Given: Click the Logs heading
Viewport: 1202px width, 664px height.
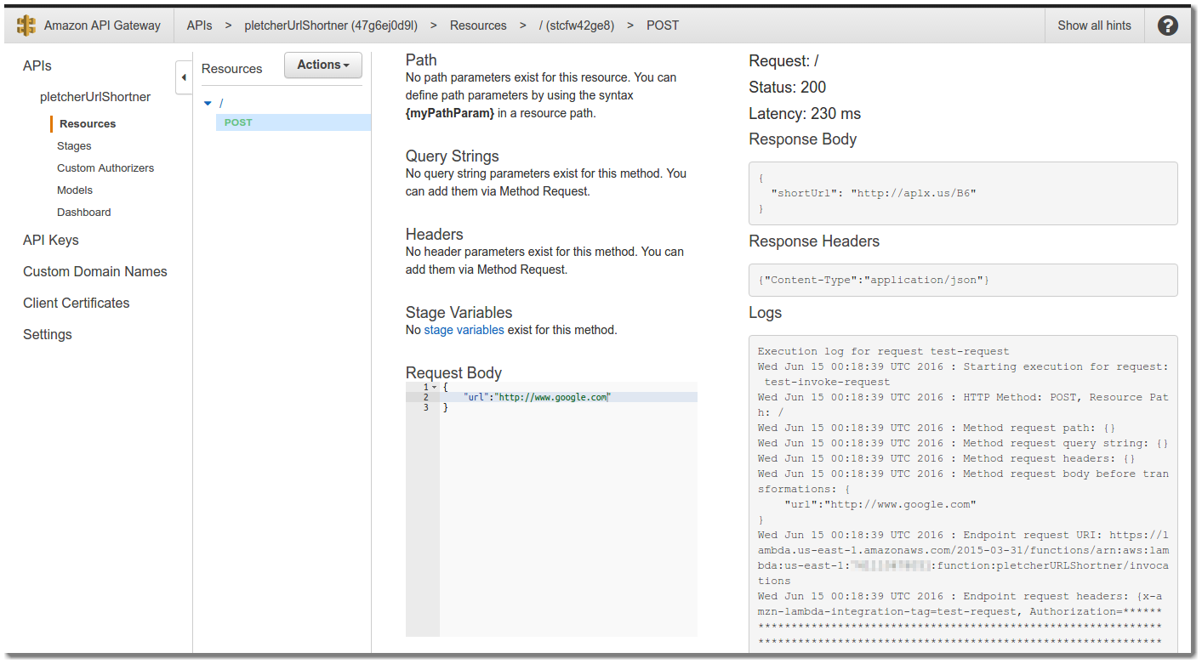Looking at the screenshot, I should pyautogui.click(x=766, y=313).
